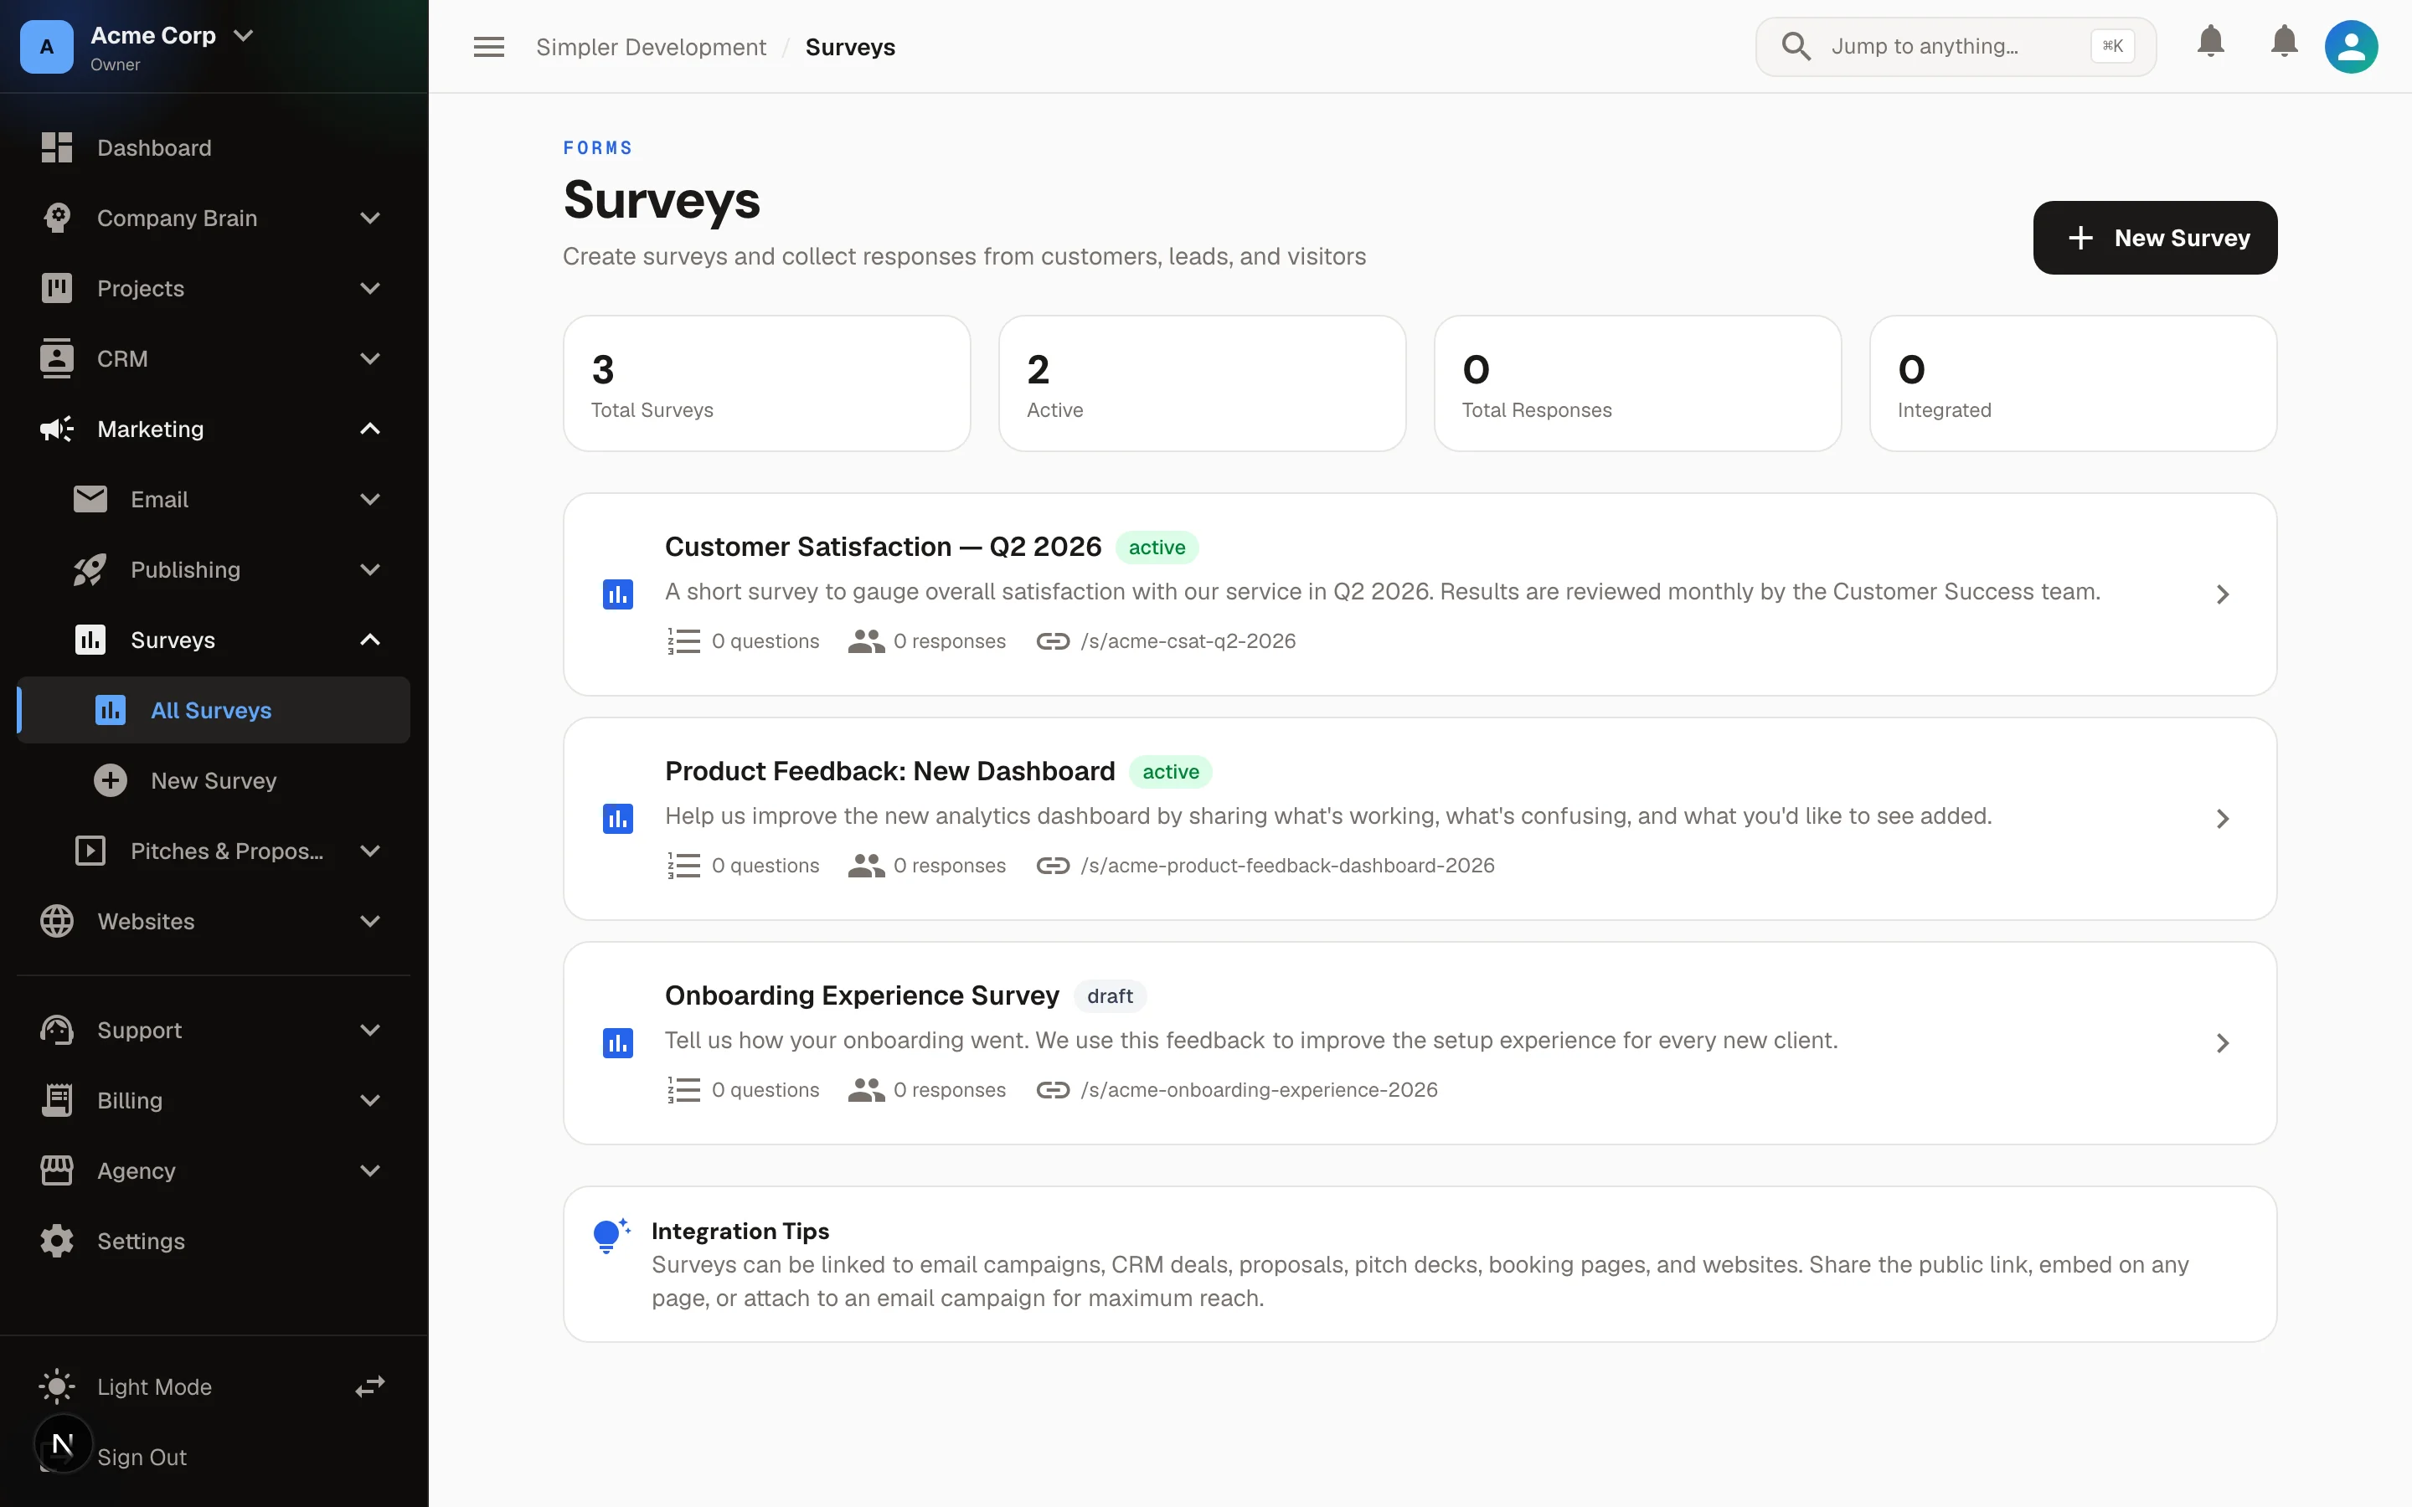
Task: Open the Acme Corp workspace dropdown
Action: click(243, 36)
